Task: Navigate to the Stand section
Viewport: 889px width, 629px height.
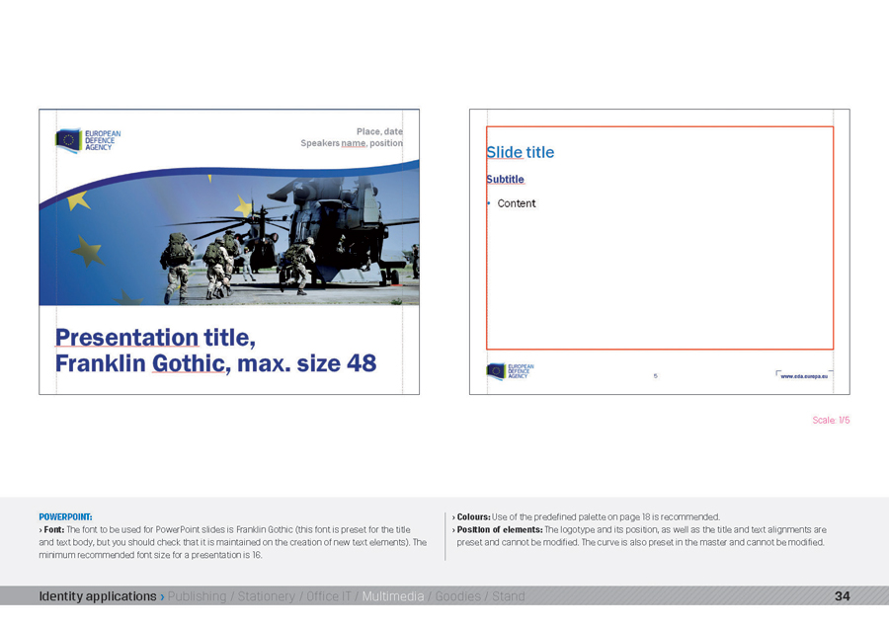Action: [508, 596]
